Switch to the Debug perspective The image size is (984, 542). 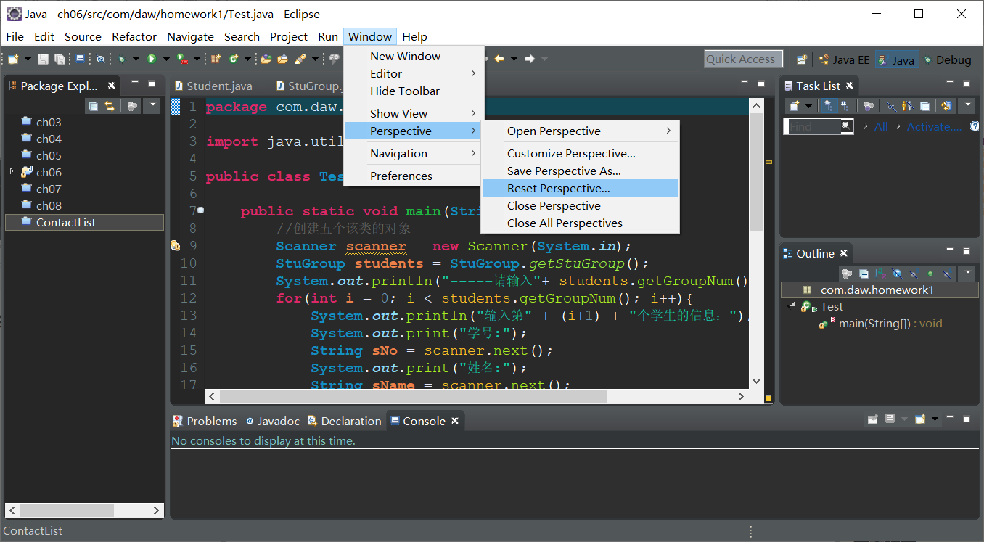point(947,59)
